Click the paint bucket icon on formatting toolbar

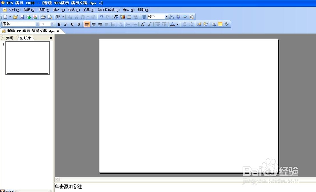227,24
